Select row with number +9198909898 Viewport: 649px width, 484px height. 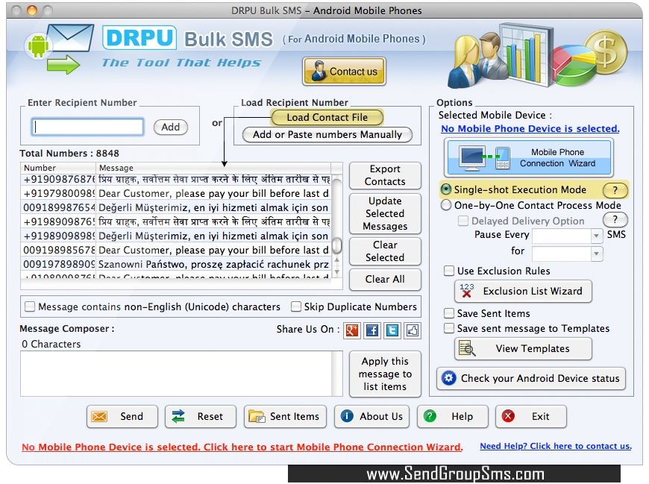tap(176, 236)
